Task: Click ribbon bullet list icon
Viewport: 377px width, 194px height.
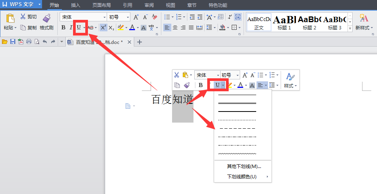Action: point(167,17)
